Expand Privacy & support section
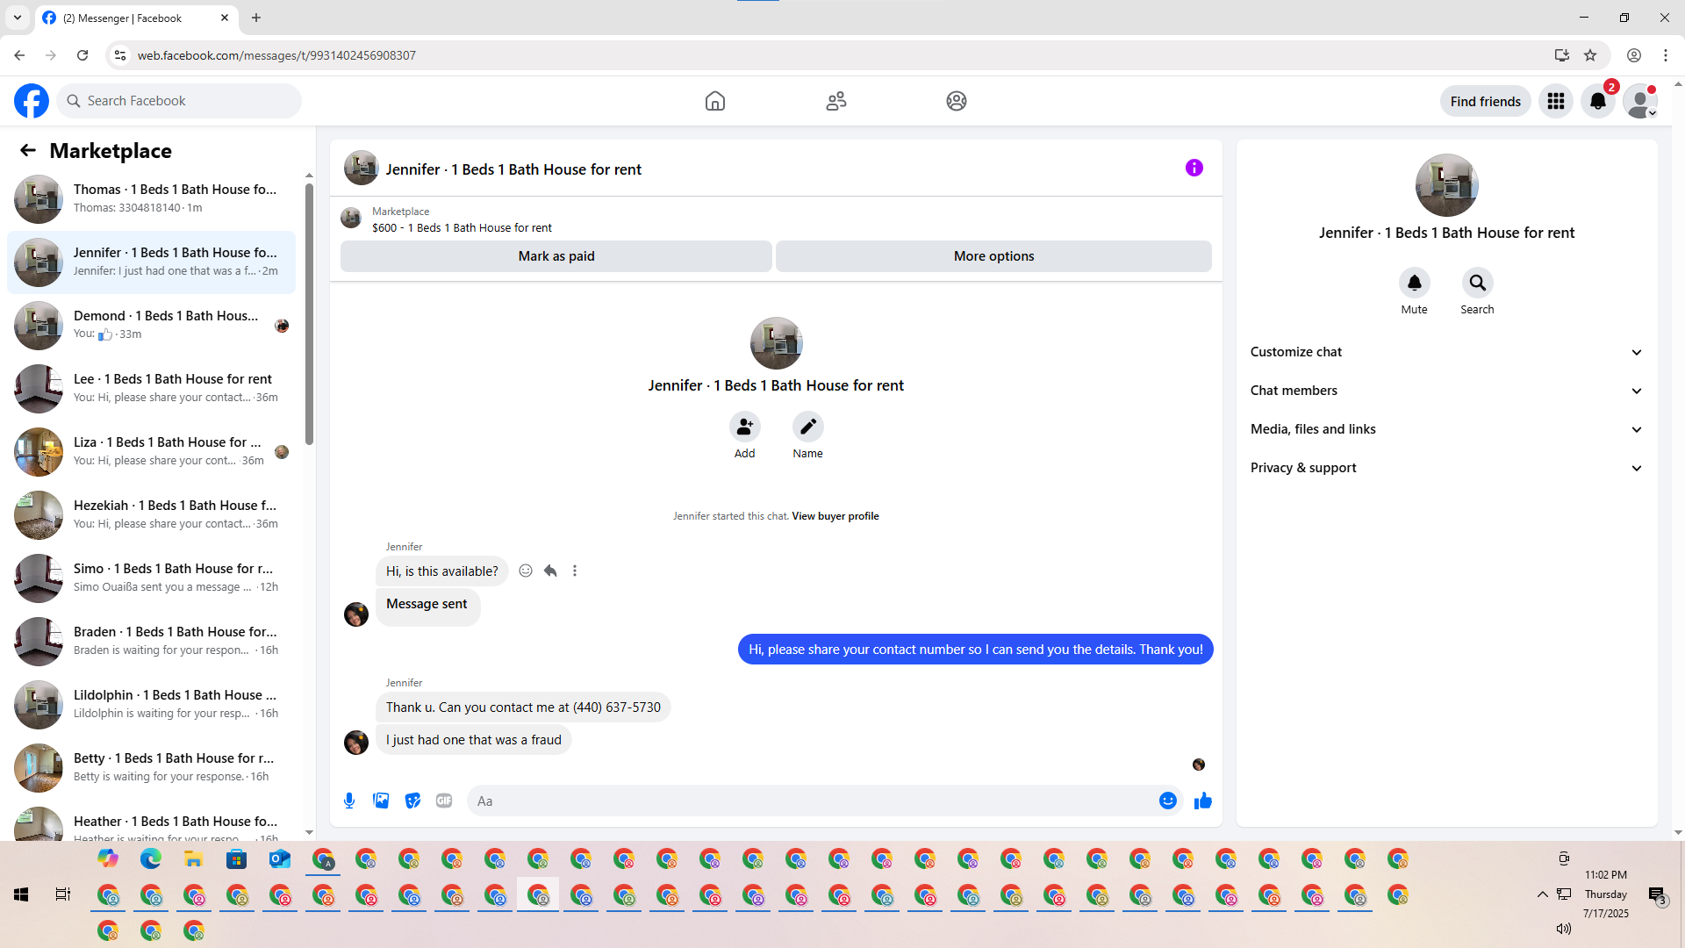1685x948 pixels. click(x=1446, y=468)
